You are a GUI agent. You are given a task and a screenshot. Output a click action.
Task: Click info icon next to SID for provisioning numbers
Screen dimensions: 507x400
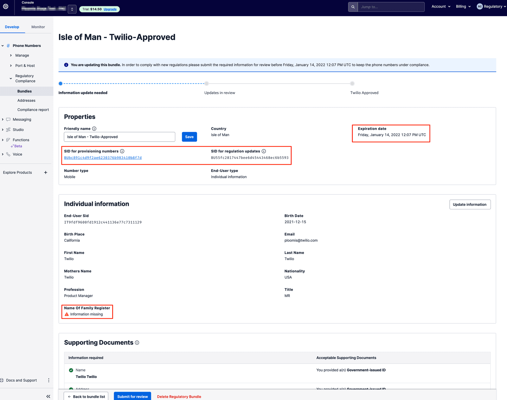click(122, 151)
